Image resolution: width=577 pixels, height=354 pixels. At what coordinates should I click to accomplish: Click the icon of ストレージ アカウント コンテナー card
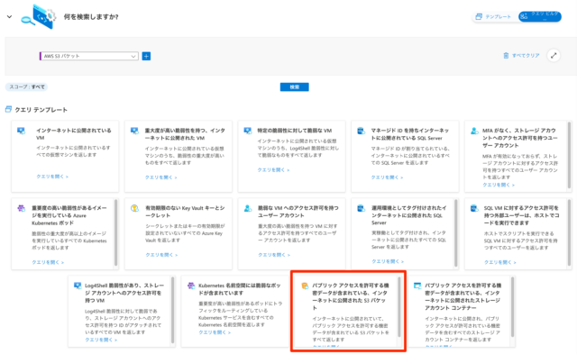tap(417, 286)
